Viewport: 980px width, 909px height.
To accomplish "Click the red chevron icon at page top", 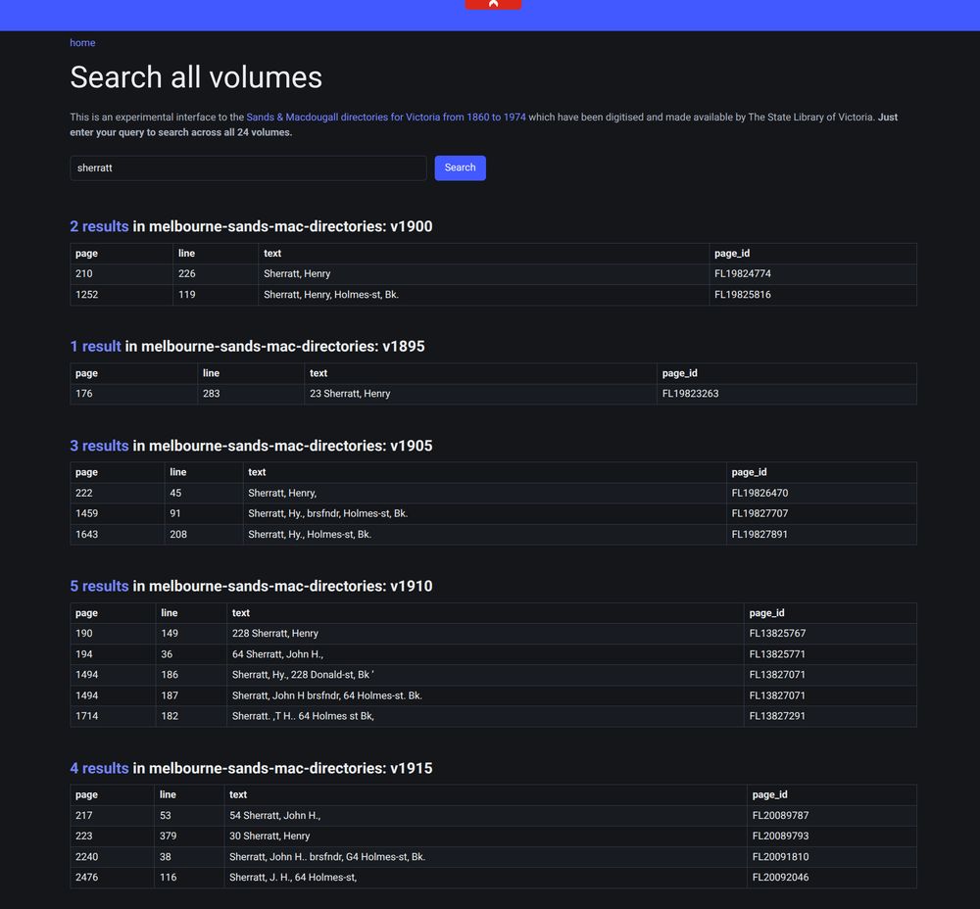I will point(492,3).
